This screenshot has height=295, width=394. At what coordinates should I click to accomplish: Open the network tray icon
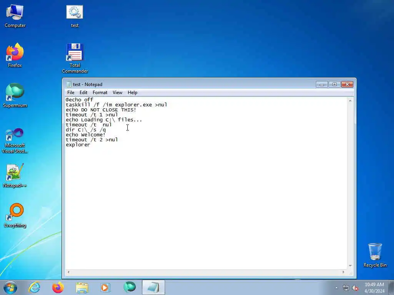click(346, 288)
